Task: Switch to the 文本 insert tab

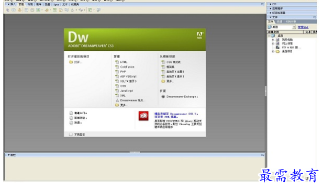Action: (x=65, y=4)
